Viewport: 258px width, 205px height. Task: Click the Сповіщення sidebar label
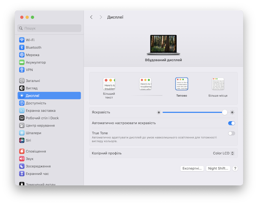tap(36, 152)
